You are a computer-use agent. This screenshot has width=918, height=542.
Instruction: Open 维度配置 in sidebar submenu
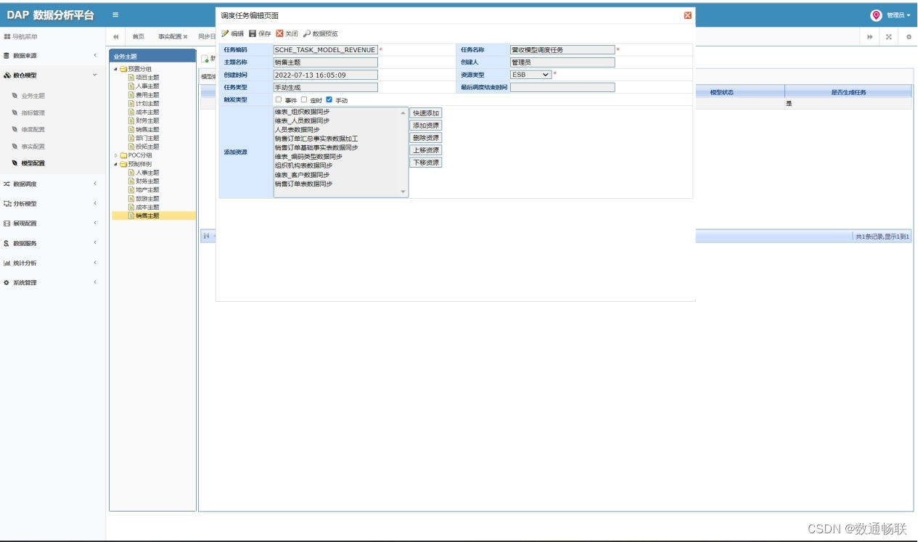33,129
